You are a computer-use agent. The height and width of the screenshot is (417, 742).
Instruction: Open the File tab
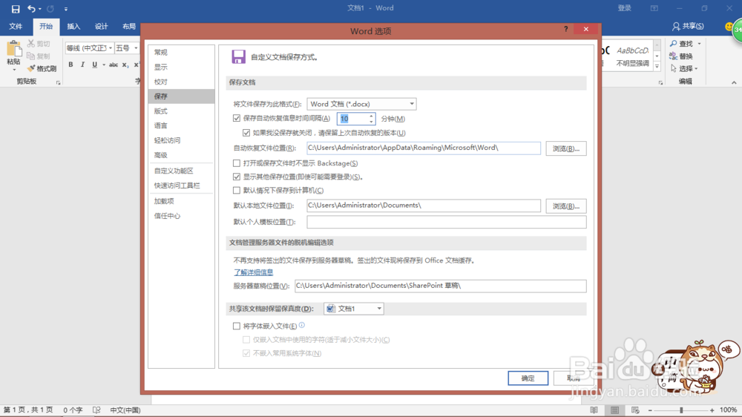[16, 27]
